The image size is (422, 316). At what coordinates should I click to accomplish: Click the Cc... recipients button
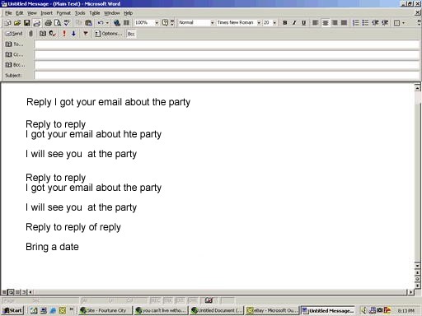tap(15, 54)
